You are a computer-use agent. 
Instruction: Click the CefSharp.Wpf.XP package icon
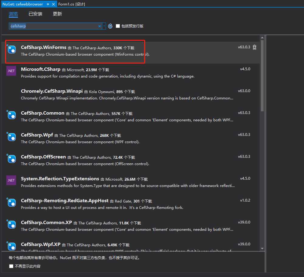tap(11, 246)
